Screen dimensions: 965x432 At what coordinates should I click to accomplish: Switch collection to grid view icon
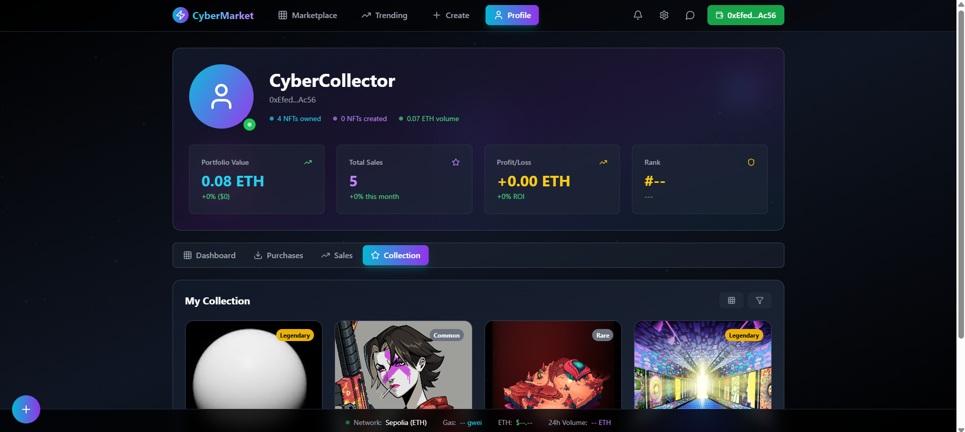pos(731,300)
